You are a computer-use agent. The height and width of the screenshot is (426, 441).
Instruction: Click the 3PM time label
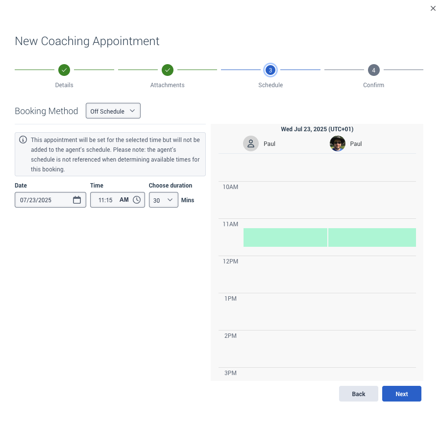click(230, 373)
